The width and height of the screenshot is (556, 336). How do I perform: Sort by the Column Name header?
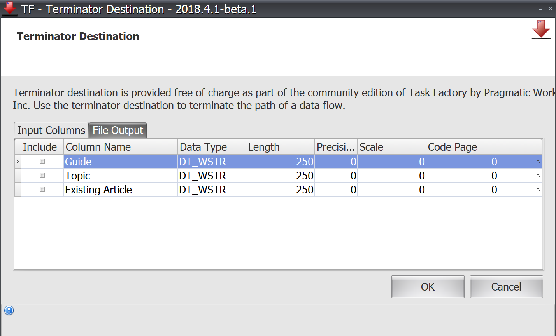[x=121, y=147]
